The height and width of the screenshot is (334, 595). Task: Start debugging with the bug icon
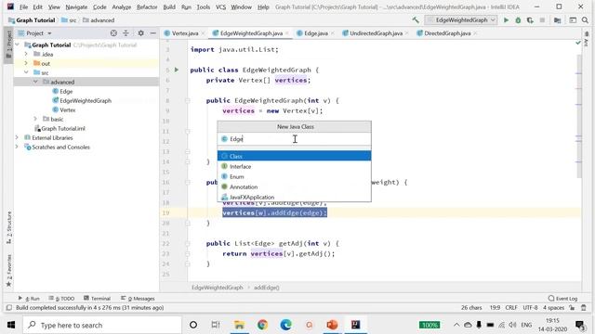coord(518,20)
